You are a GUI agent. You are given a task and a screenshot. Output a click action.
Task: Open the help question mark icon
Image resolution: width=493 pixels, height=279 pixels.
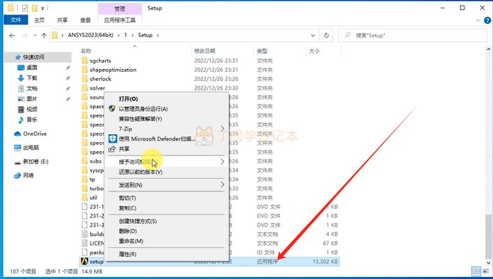tap(487, 20)
